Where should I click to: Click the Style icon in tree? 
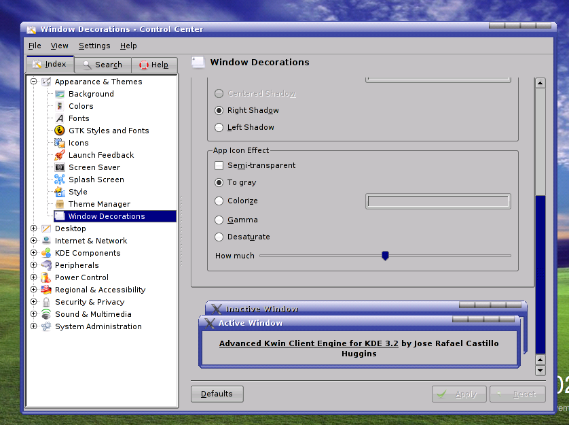coord(60,192)
